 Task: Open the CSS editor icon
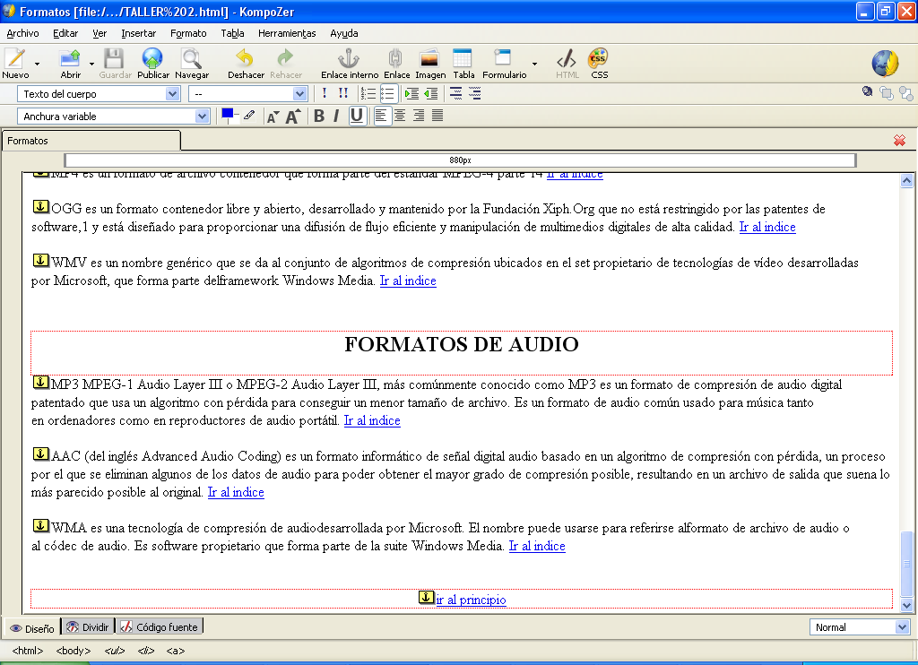(x=598, y=58)
